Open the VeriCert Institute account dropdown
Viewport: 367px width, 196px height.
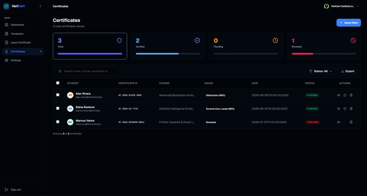tap(341, 6)
